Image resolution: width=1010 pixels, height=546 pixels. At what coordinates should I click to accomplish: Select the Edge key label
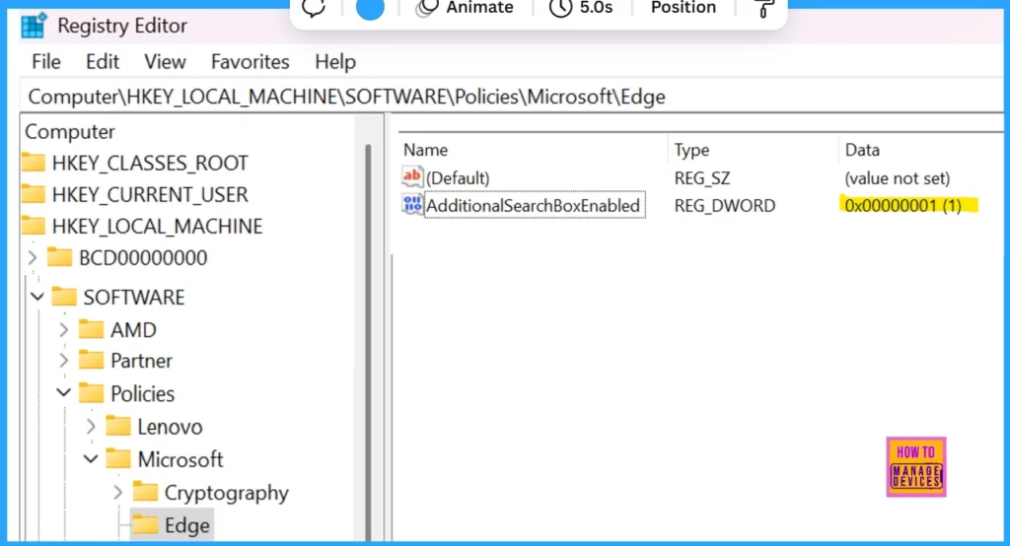(186, 525)
